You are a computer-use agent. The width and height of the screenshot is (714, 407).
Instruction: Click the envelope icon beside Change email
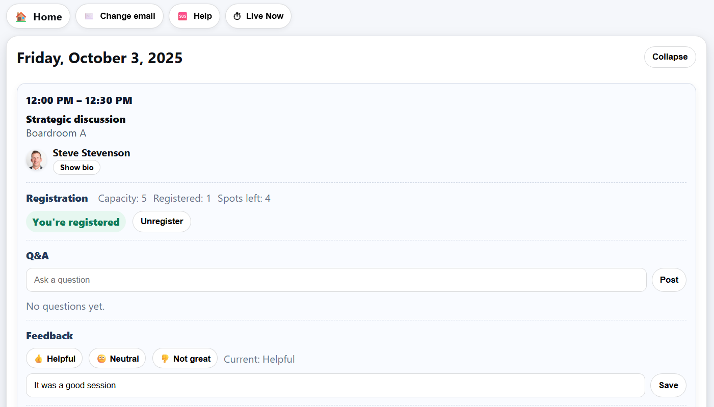(89, 16)
